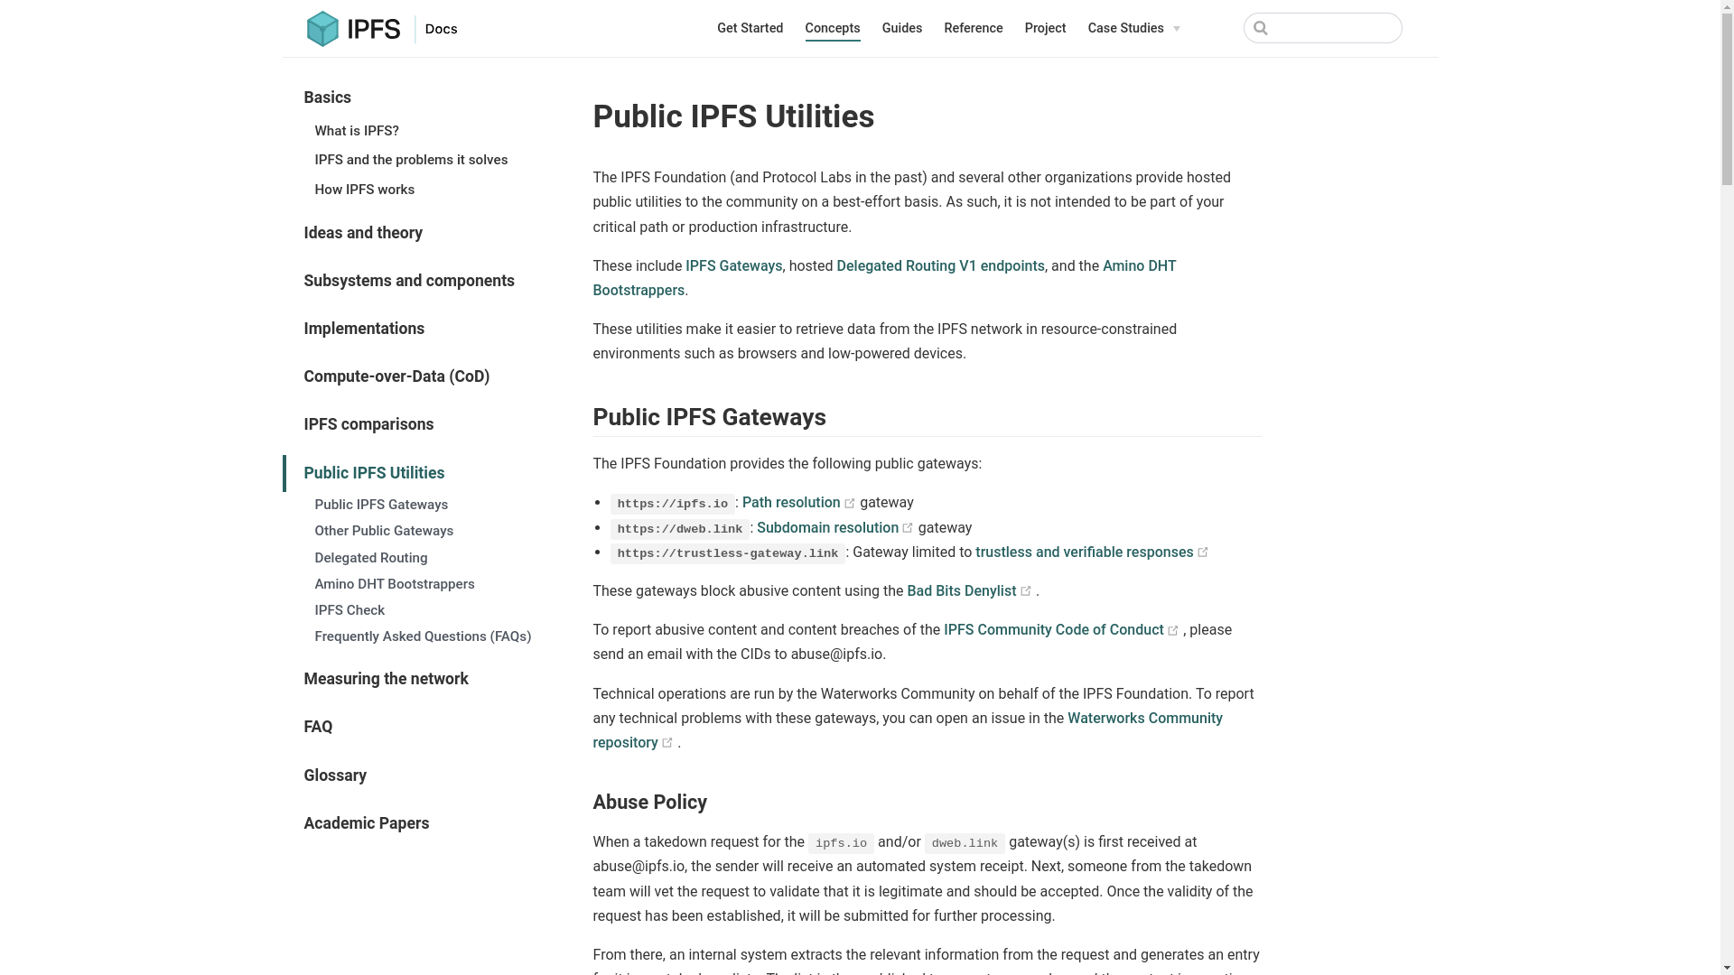Image resolution: width=1734 pixels, height=975 pixels.
Task: Open How IPFS works sidebar page
Action: [364, 190]
